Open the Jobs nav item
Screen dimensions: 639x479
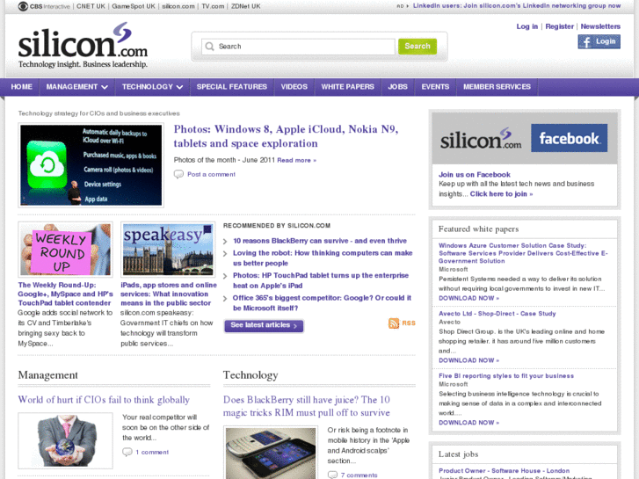click(398, 87)
